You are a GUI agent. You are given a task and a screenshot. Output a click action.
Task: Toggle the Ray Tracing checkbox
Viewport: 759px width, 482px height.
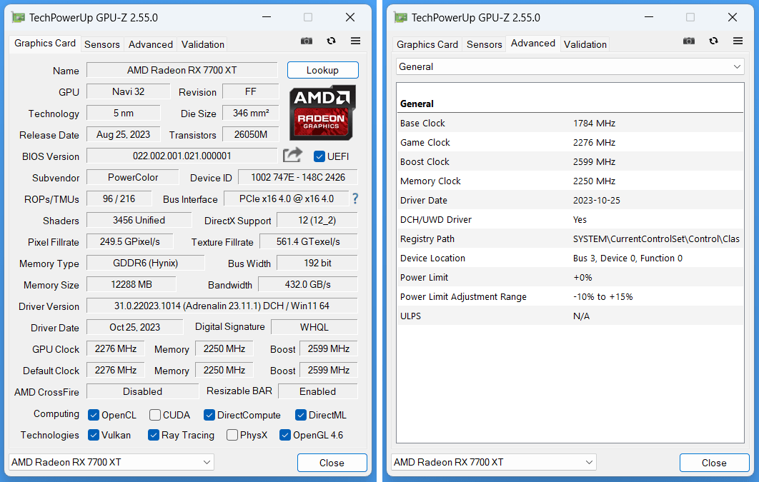(154, 435)
